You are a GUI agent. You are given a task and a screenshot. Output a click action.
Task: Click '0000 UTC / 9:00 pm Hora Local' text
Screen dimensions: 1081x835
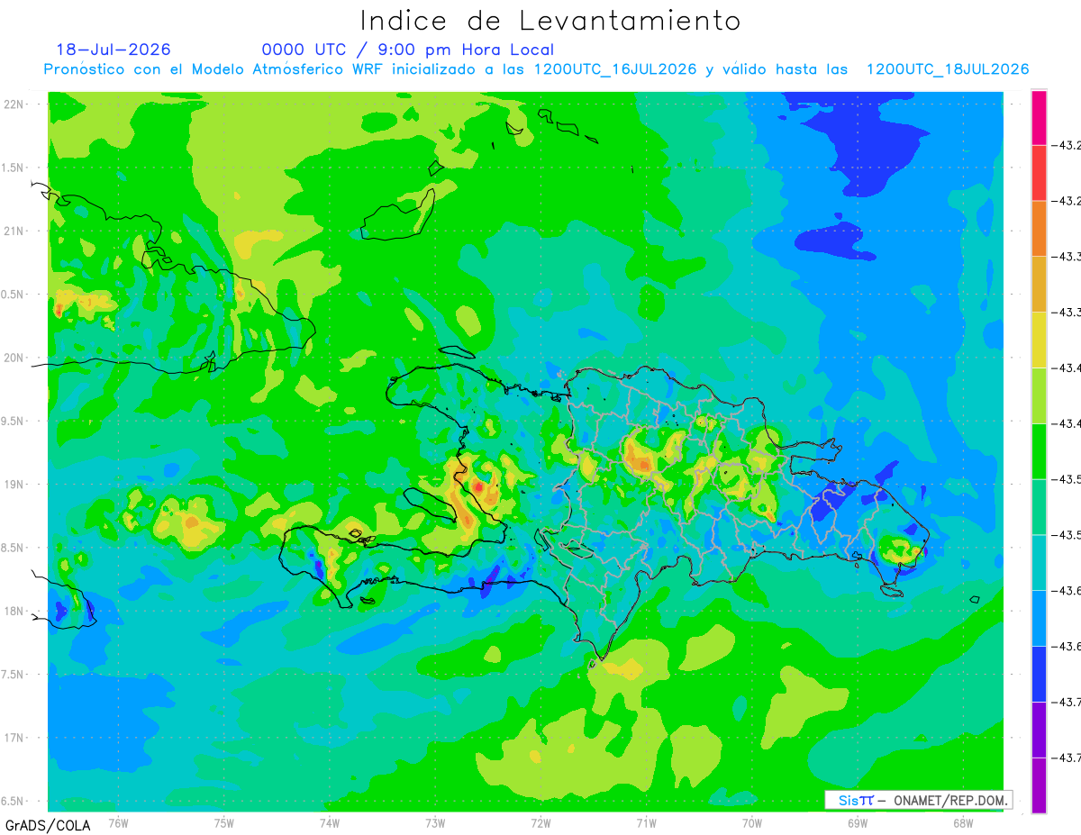coord(408,50)
